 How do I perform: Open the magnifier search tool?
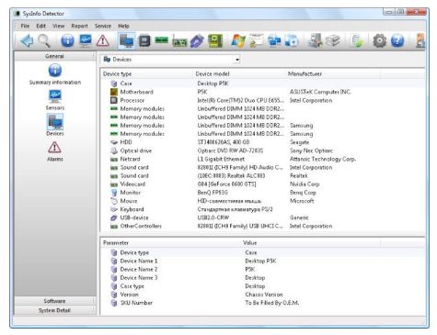point(44,40)
